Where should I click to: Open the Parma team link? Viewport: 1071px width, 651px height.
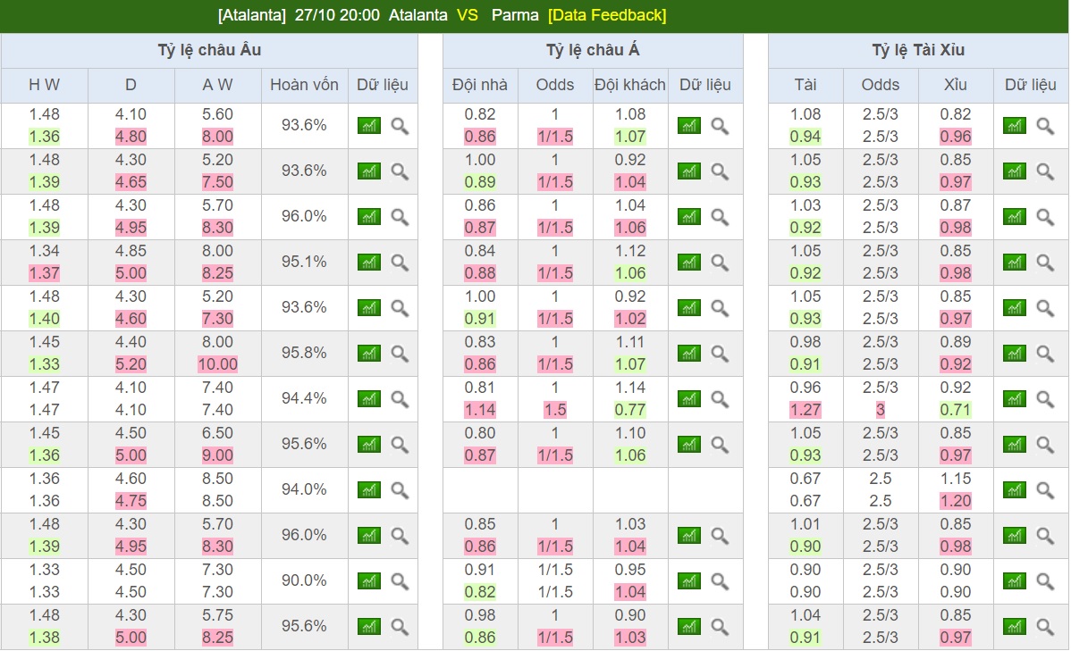tap(515, 15)
